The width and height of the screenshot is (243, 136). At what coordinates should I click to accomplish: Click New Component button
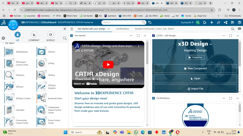[195, 69]
